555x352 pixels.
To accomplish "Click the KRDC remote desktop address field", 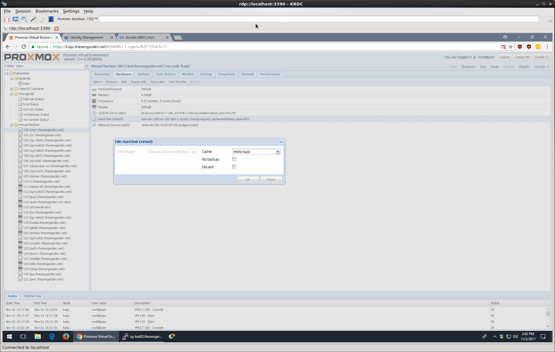I will click(318, 19).
